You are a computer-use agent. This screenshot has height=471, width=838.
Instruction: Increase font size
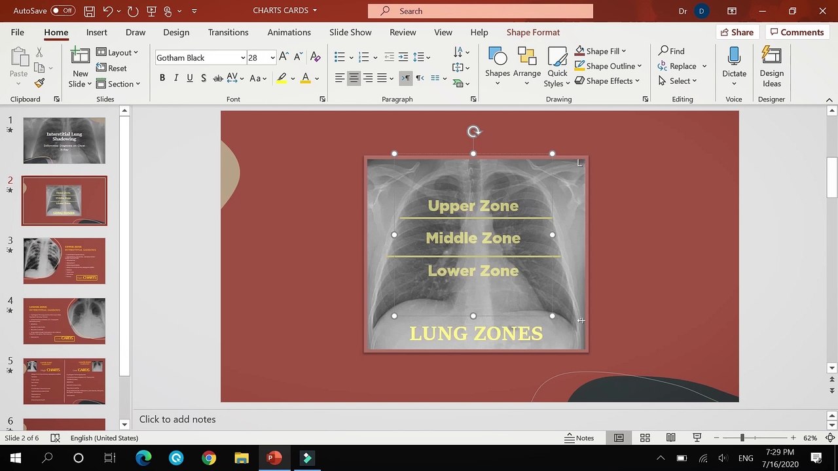(x=284, y=58)
